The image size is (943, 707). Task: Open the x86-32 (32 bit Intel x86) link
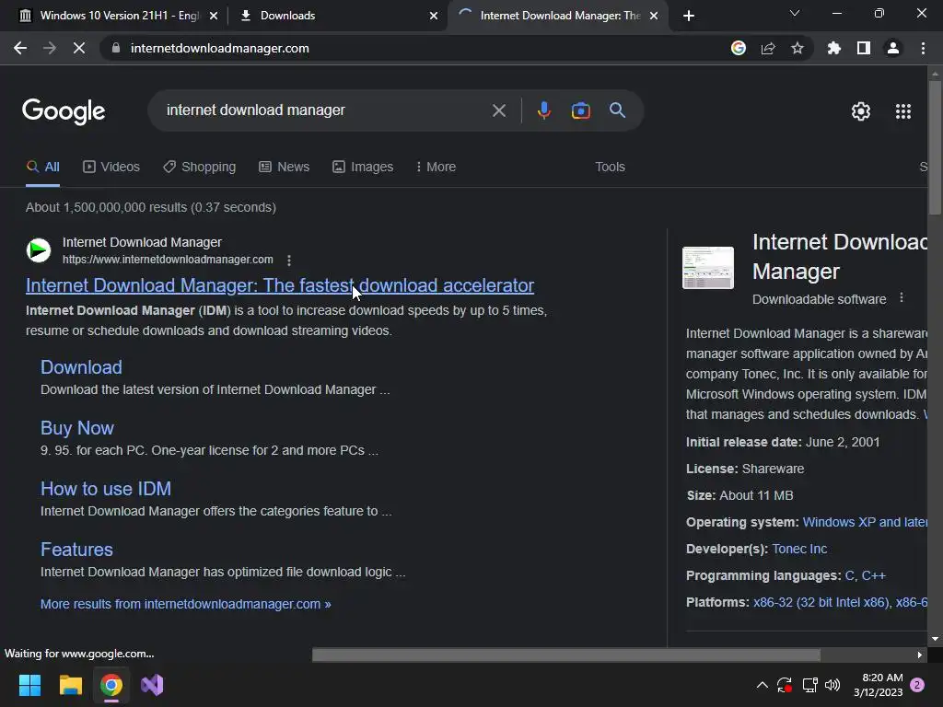click(821, 602)
